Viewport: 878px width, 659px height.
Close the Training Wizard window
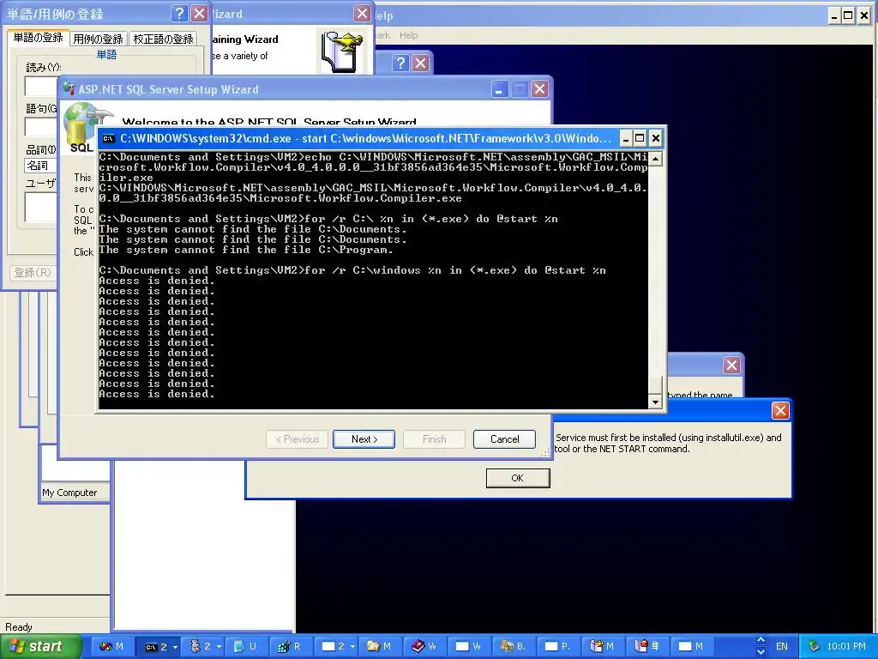[363, 14]
